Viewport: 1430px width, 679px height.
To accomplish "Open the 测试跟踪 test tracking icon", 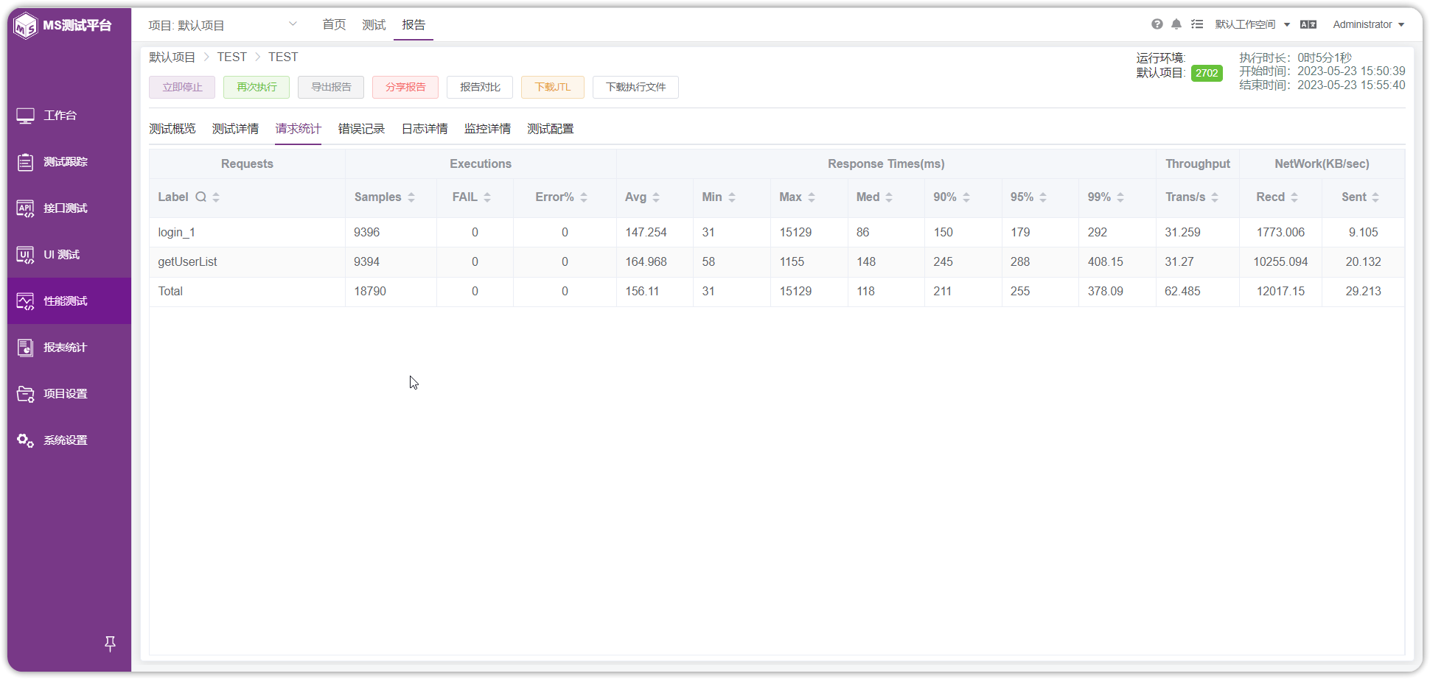I will [x=25, y=162].
